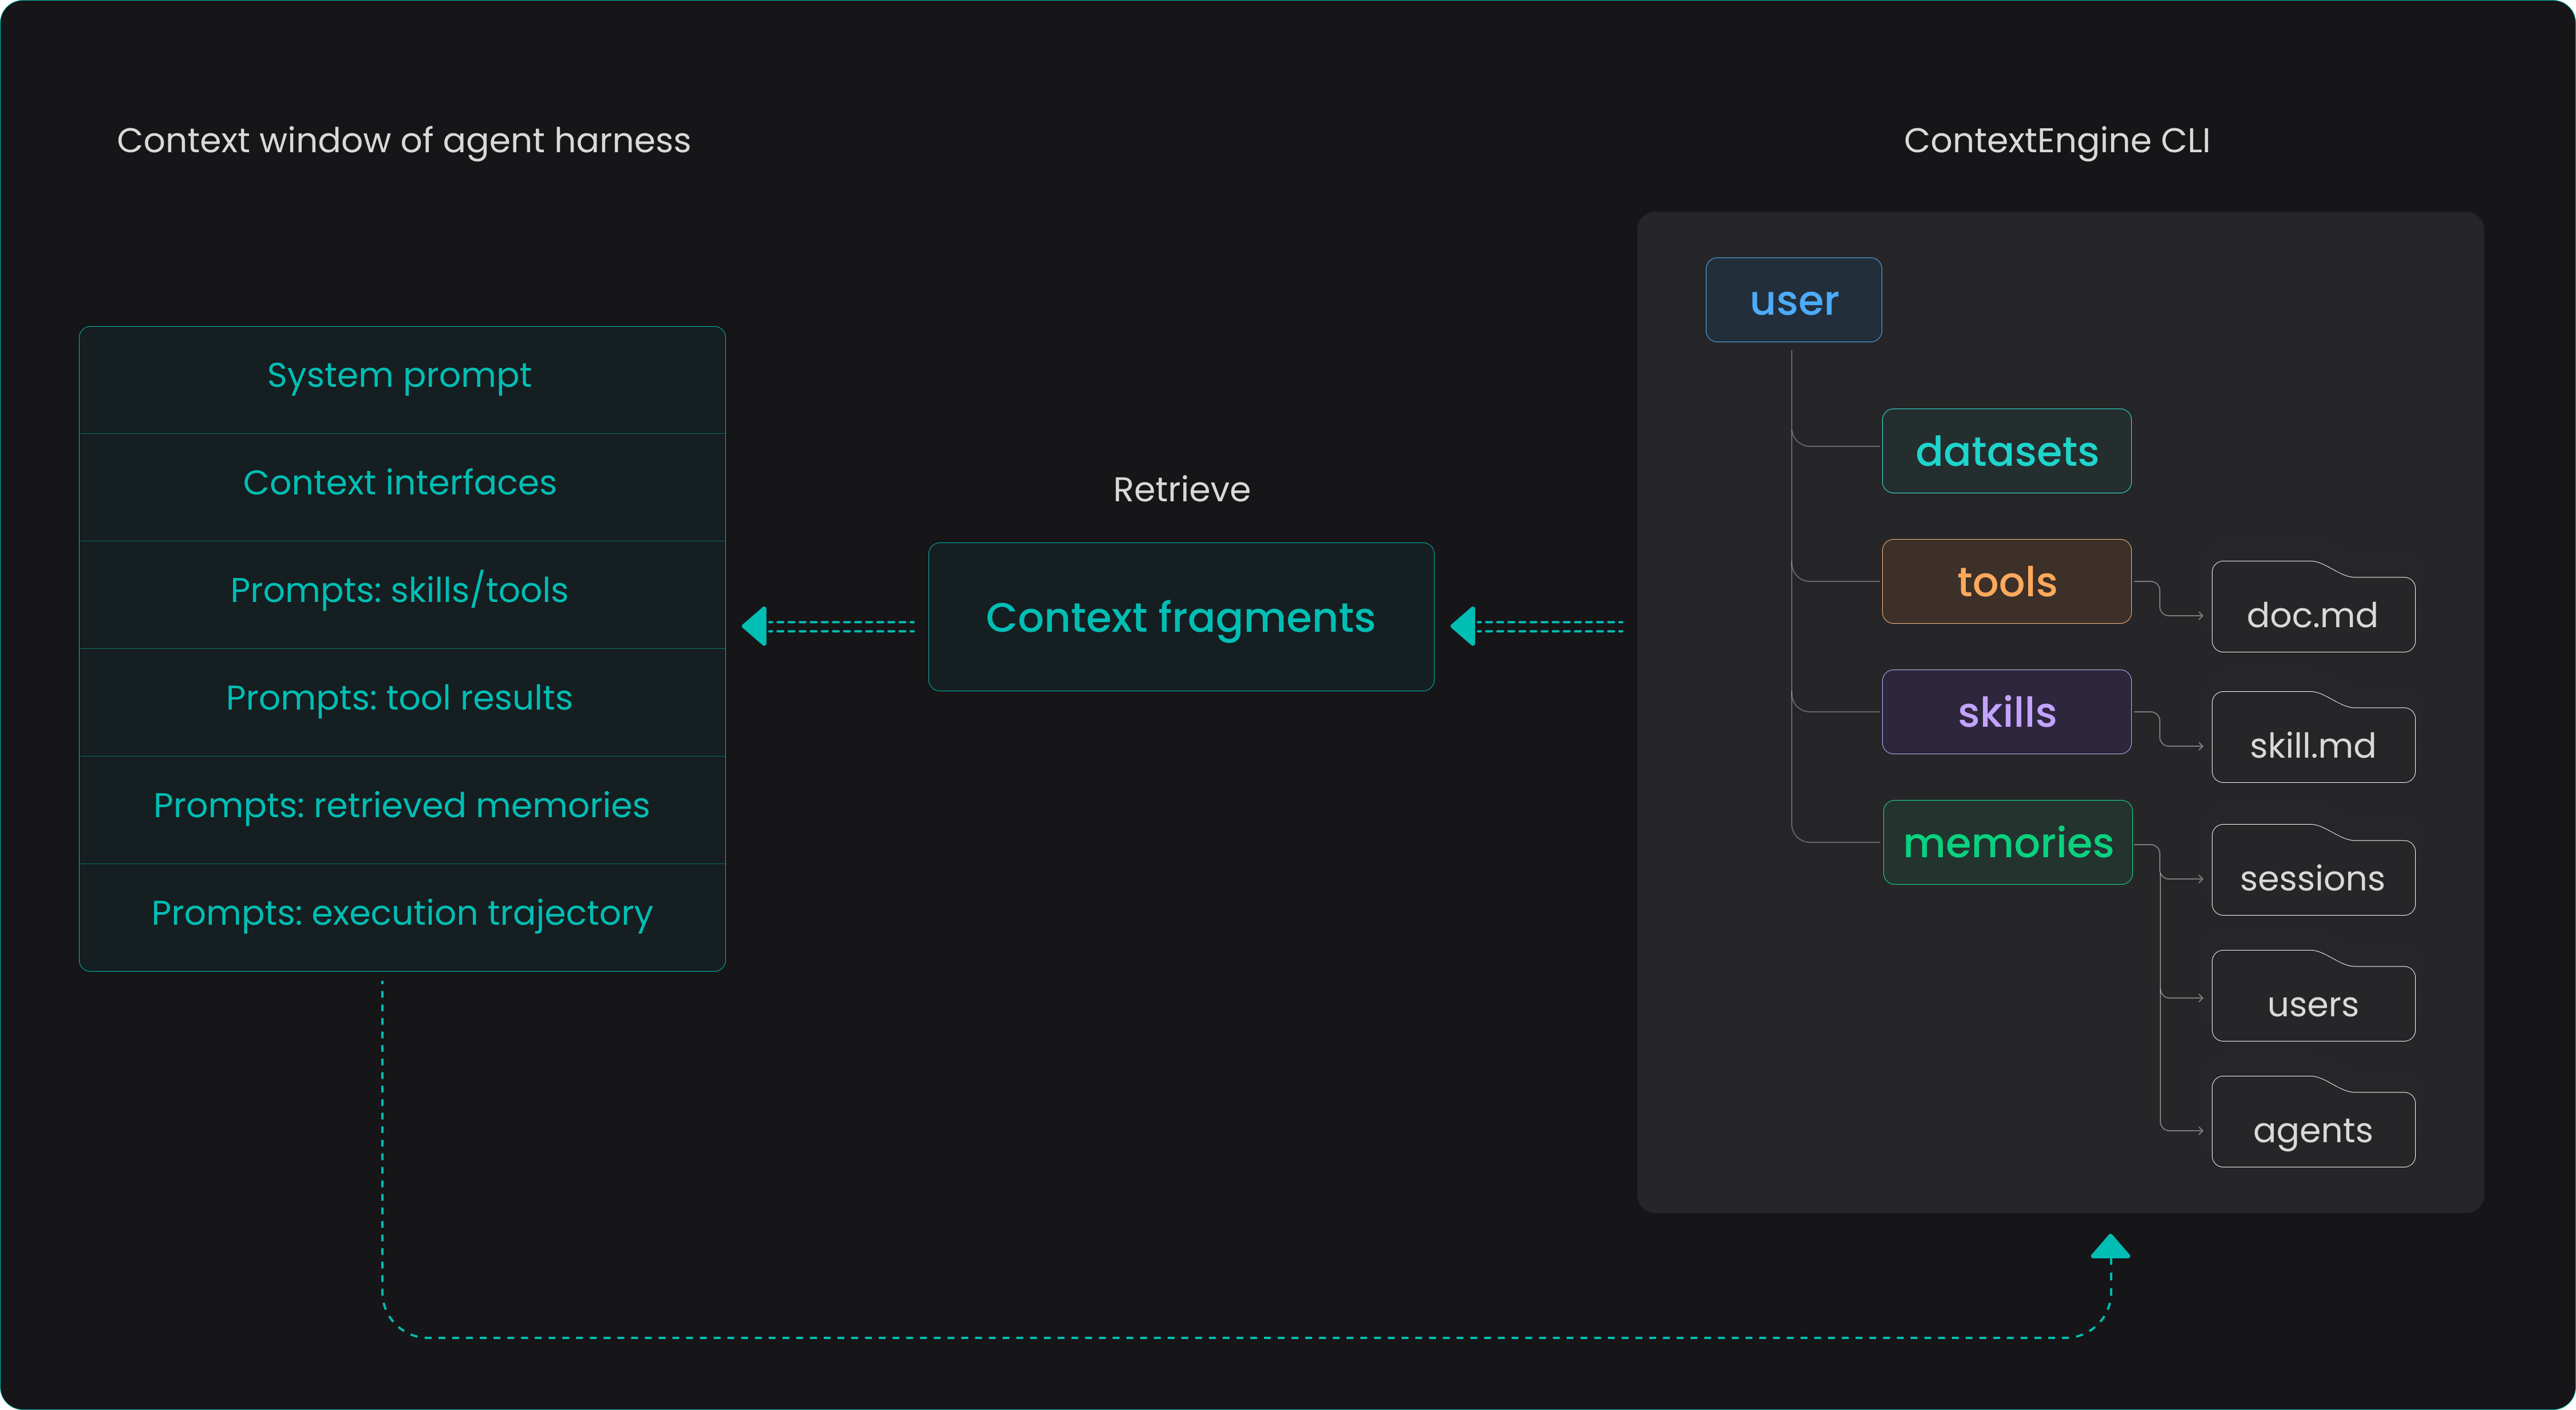Click upward arrowhead below ContextEngine panel

2110,1247
